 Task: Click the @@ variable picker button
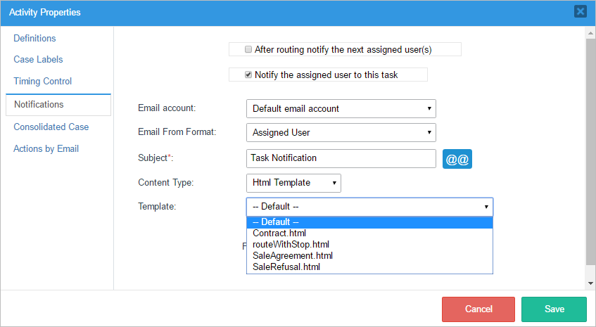(x=457, y=159)
